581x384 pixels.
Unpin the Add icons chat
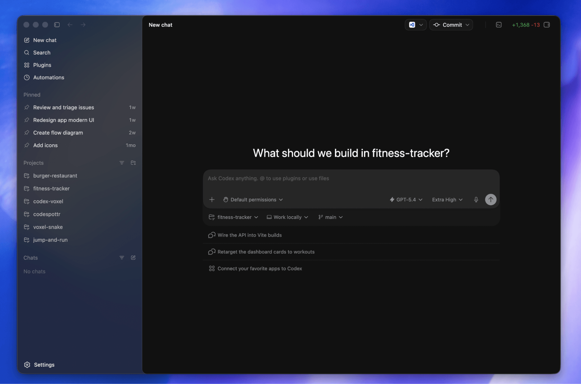tap(27, 145)
